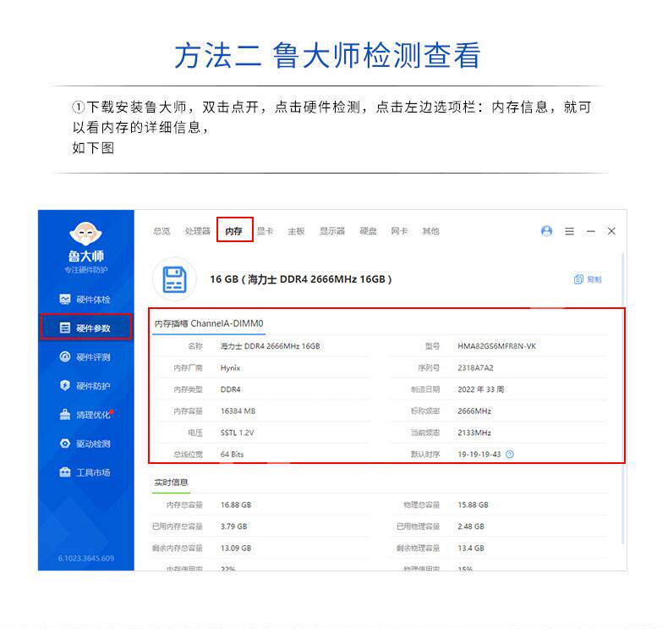
Task: Click name value 海力士 DDR4 2666MHz 16GB
Action: (270, 346)
